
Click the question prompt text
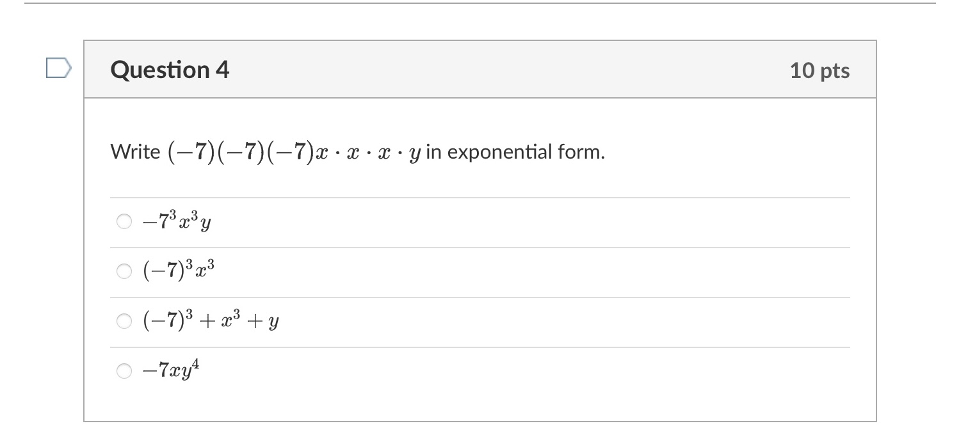(359, 152)
